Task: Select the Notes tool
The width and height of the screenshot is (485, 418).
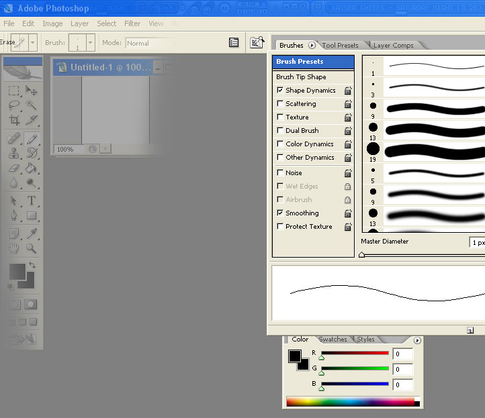Action: 13,234
